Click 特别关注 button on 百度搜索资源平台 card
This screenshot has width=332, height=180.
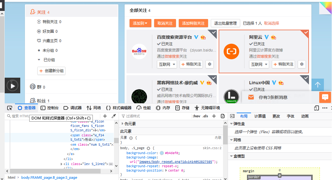click(191, 64)
